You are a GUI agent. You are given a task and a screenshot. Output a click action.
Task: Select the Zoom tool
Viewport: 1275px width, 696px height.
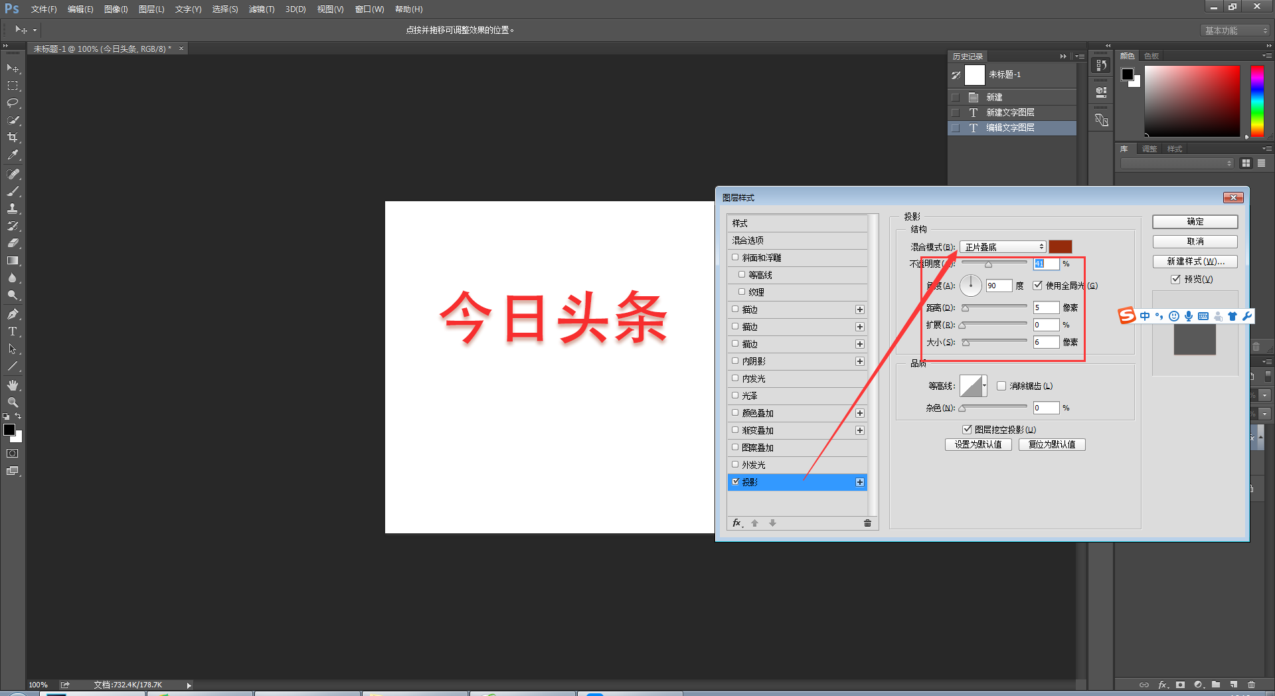(x=13, y=402)
